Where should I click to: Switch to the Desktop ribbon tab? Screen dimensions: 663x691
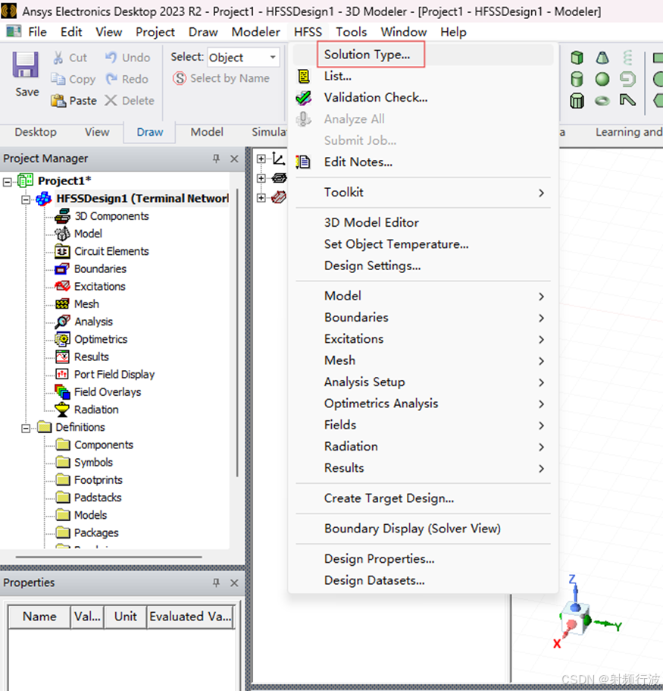(x=36, y=132)
